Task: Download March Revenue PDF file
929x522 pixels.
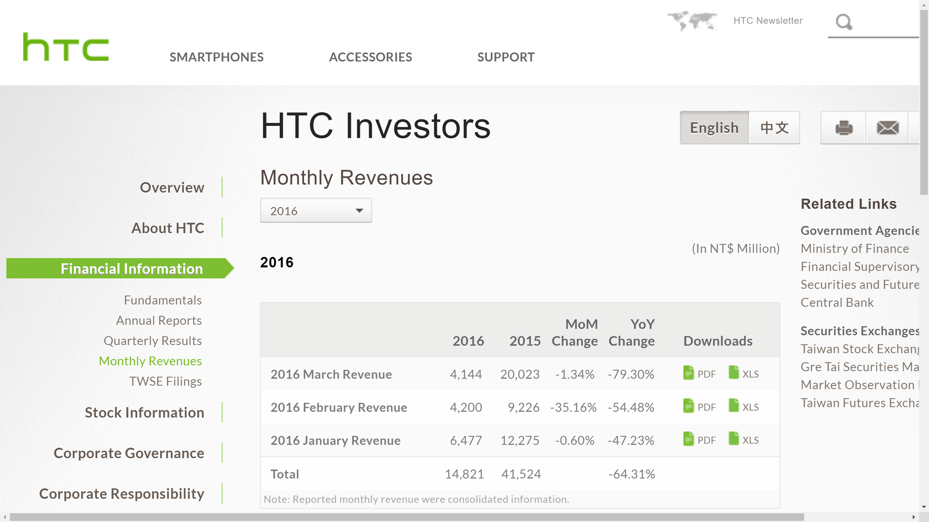Action: tap(699, 374)
